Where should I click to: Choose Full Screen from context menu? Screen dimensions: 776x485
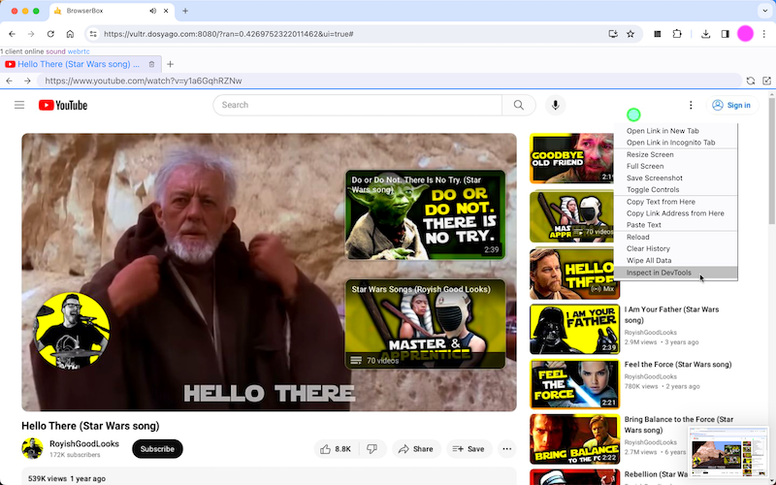coord(645,166)
